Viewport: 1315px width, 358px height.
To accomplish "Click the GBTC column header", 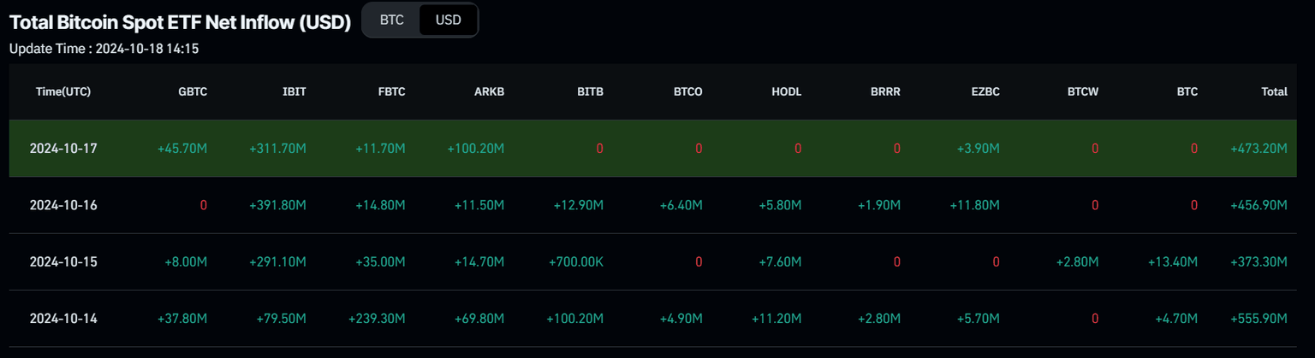I will pos(193,91).
